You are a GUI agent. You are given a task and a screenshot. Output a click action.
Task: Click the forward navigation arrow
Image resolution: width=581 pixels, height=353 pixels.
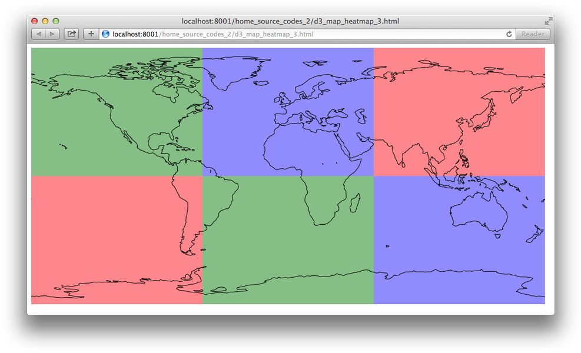(52, 34)
